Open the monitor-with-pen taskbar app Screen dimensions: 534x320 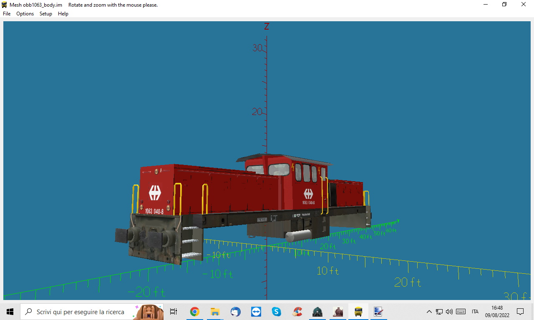point(378,312)
